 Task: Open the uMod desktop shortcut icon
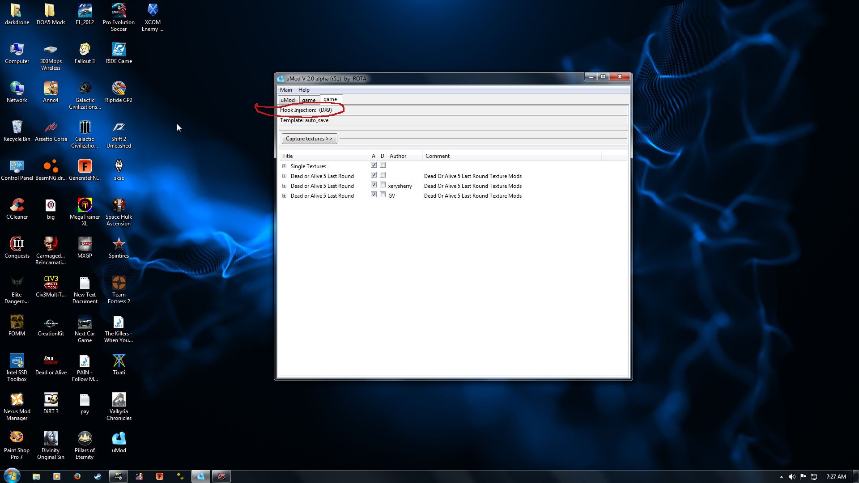[119, 440]
